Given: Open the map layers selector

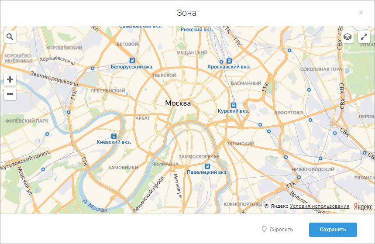Looking at the screenshot, I should click(347, 37).
